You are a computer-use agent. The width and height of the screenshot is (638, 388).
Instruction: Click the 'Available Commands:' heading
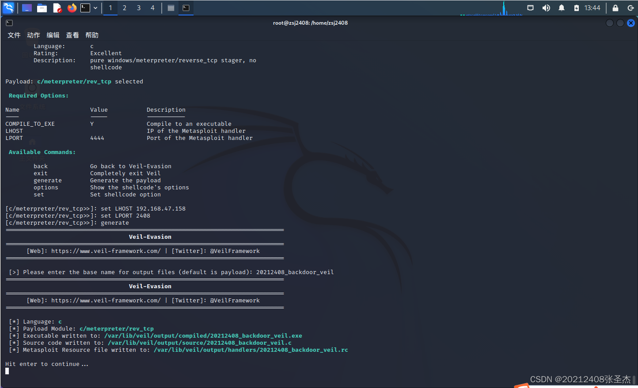[42, 152]
